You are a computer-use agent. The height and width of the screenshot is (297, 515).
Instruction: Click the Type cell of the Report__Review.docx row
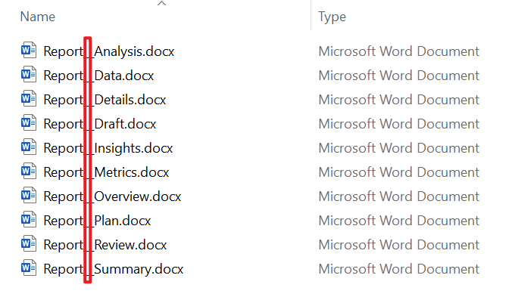(399, 245)
